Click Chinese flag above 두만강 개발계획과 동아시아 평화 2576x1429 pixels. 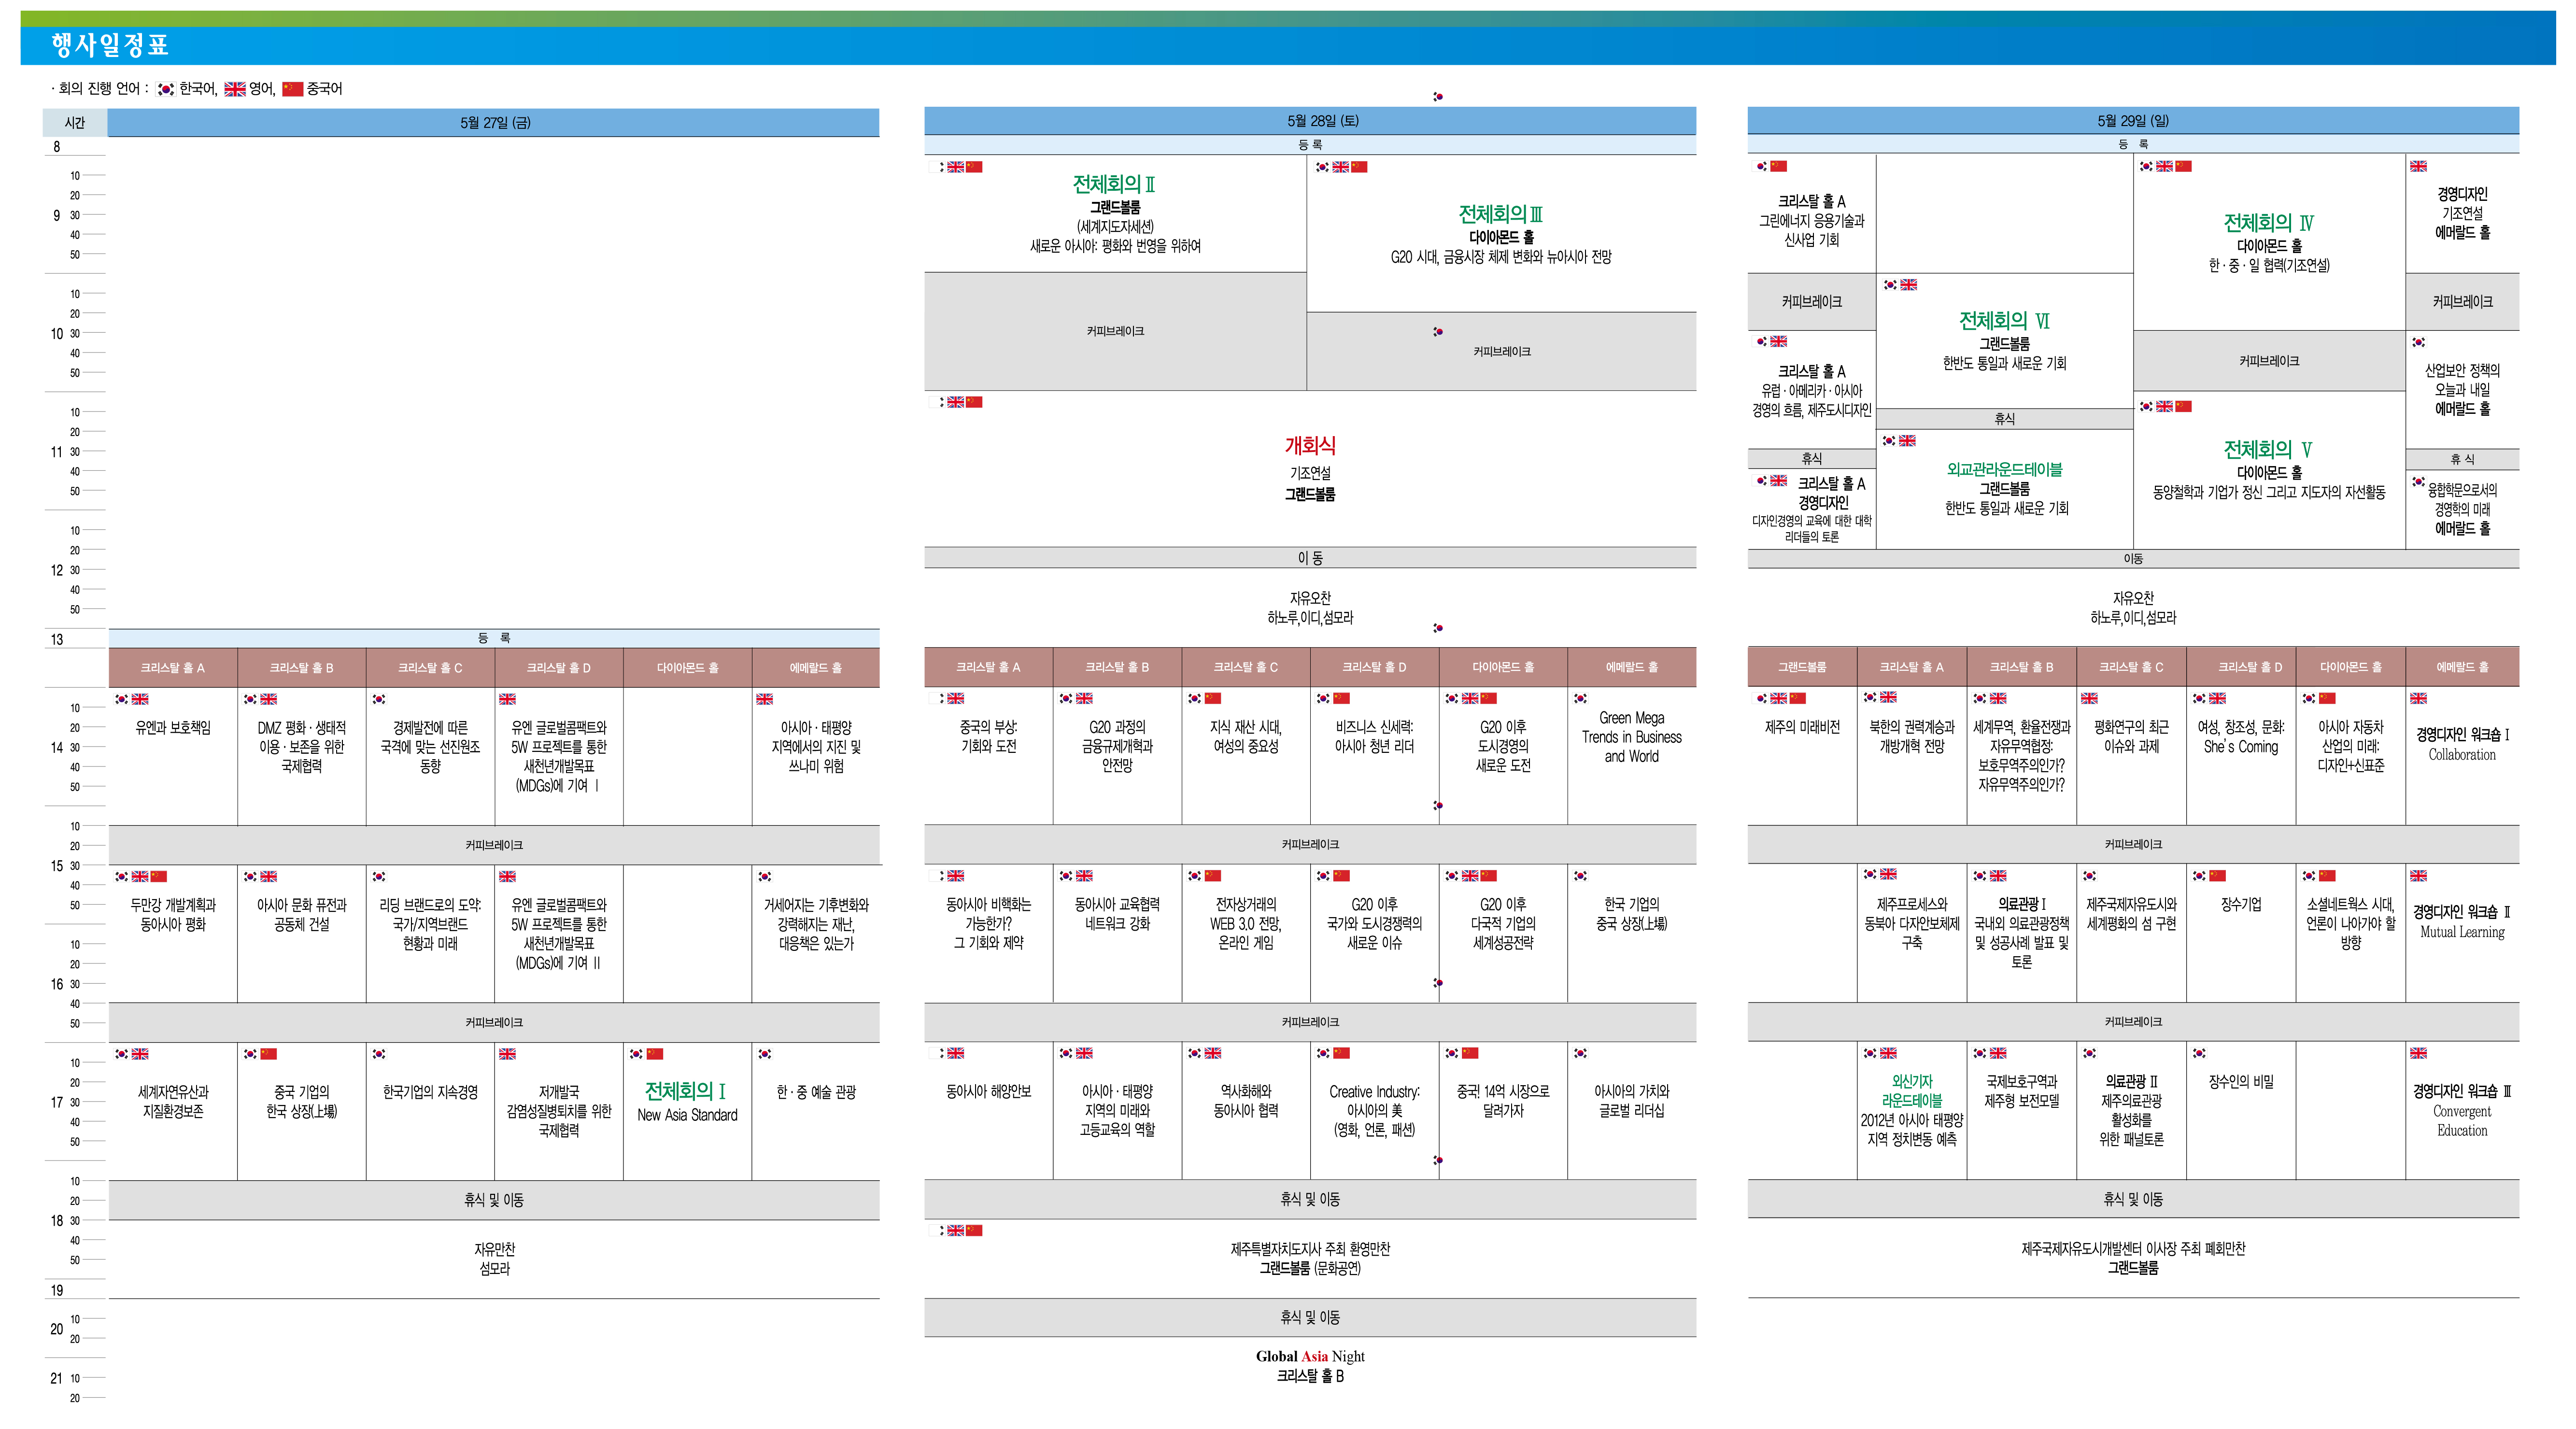(x=159, y=877)
